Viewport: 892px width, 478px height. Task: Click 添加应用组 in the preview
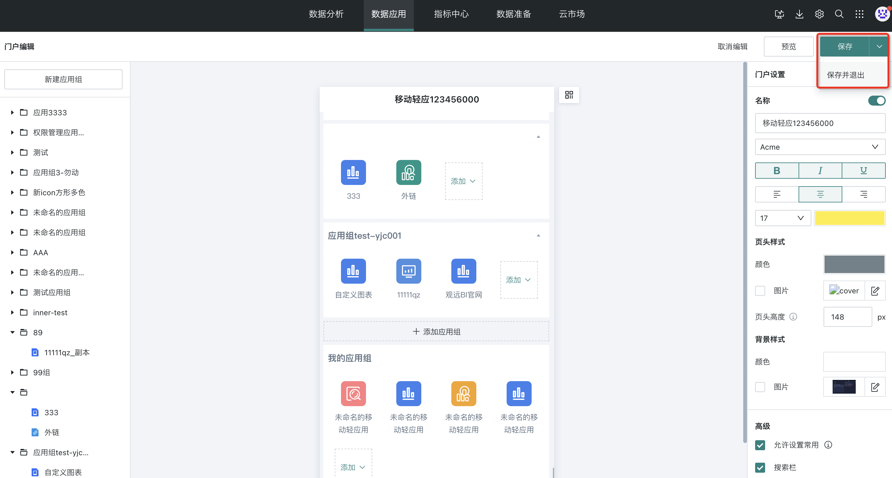click(436, 331)
